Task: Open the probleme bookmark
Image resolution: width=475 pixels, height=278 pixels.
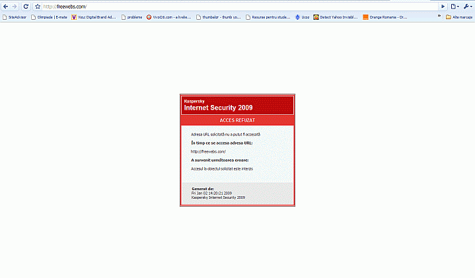Action: click(x=131, y=17)
